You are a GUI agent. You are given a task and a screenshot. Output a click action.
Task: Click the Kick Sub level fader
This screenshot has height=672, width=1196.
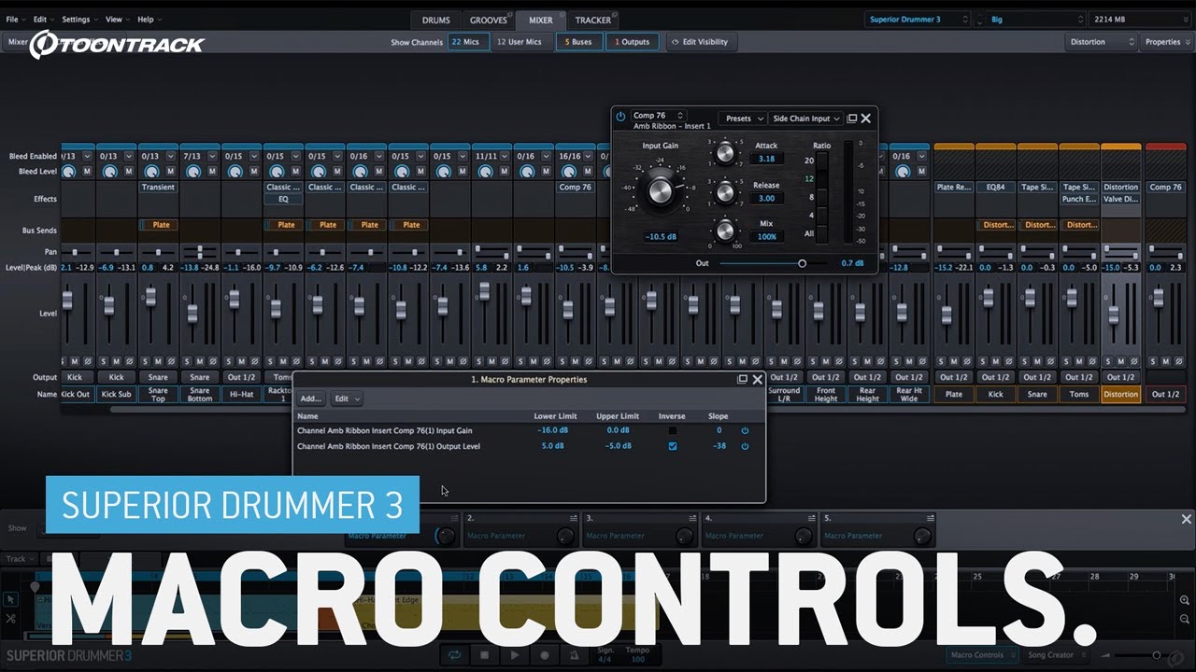point(109,305)
